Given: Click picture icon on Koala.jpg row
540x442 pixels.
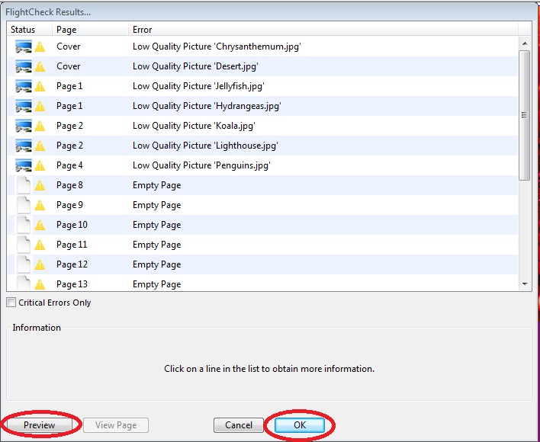Looking at the screenshot, I should pos(24,126).
